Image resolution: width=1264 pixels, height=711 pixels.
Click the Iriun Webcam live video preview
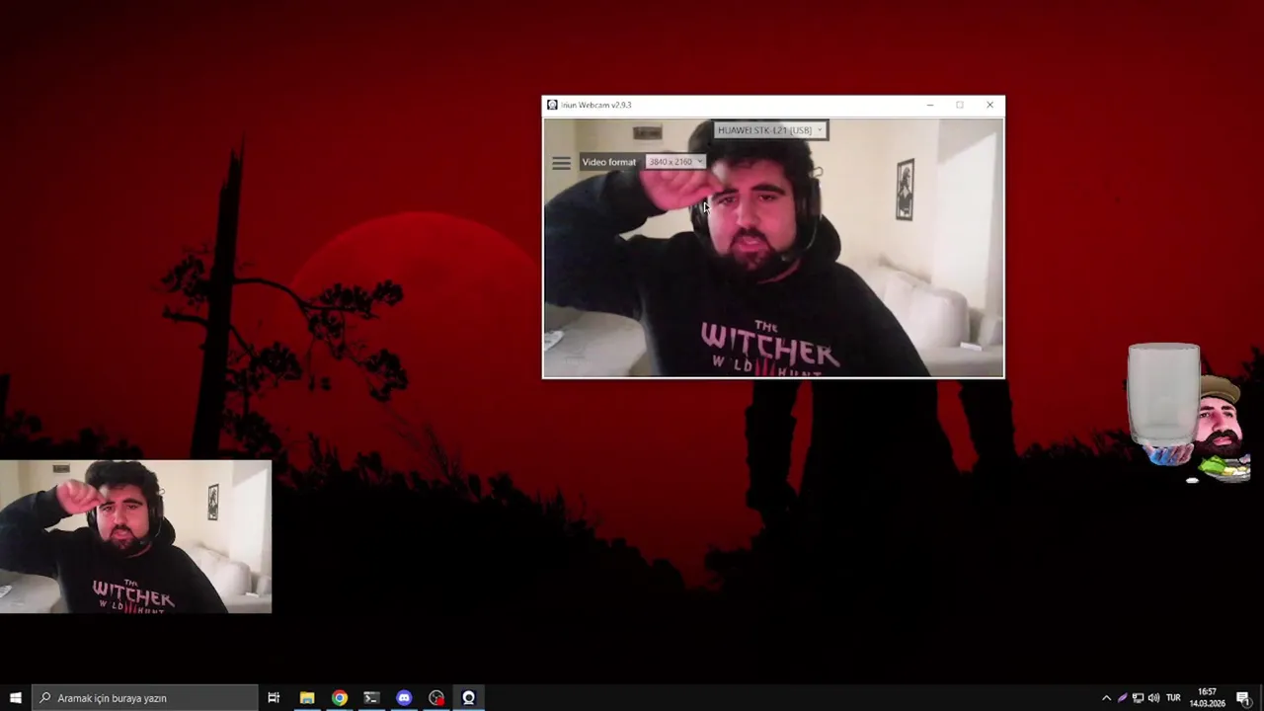[x=773, y=247]
